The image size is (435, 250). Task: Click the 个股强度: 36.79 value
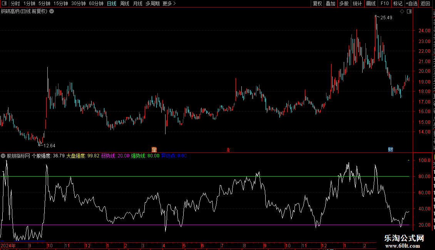[x=48, y=156]
